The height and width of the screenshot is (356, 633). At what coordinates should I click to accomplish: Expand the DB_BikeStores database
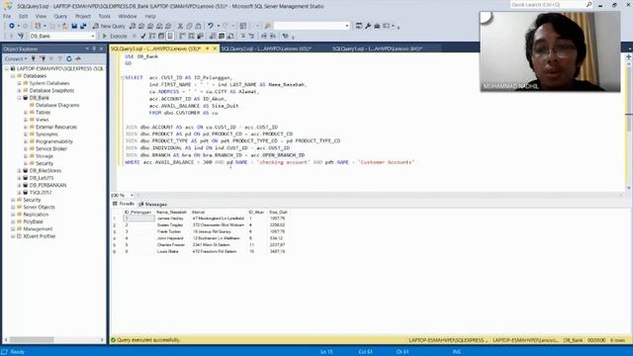coord(19,171)
